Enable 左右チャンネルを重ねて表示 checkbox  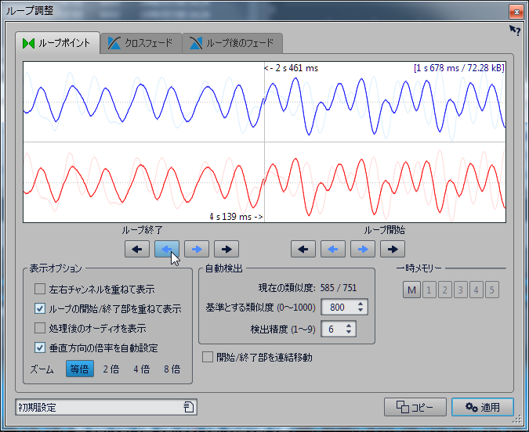coord(40,289)
